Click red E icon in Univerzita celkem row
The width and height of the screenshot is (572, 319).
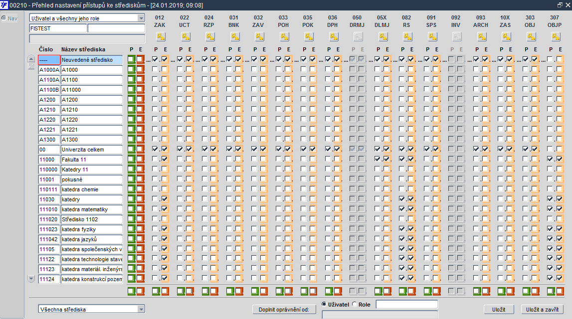[x=140, y=150]
